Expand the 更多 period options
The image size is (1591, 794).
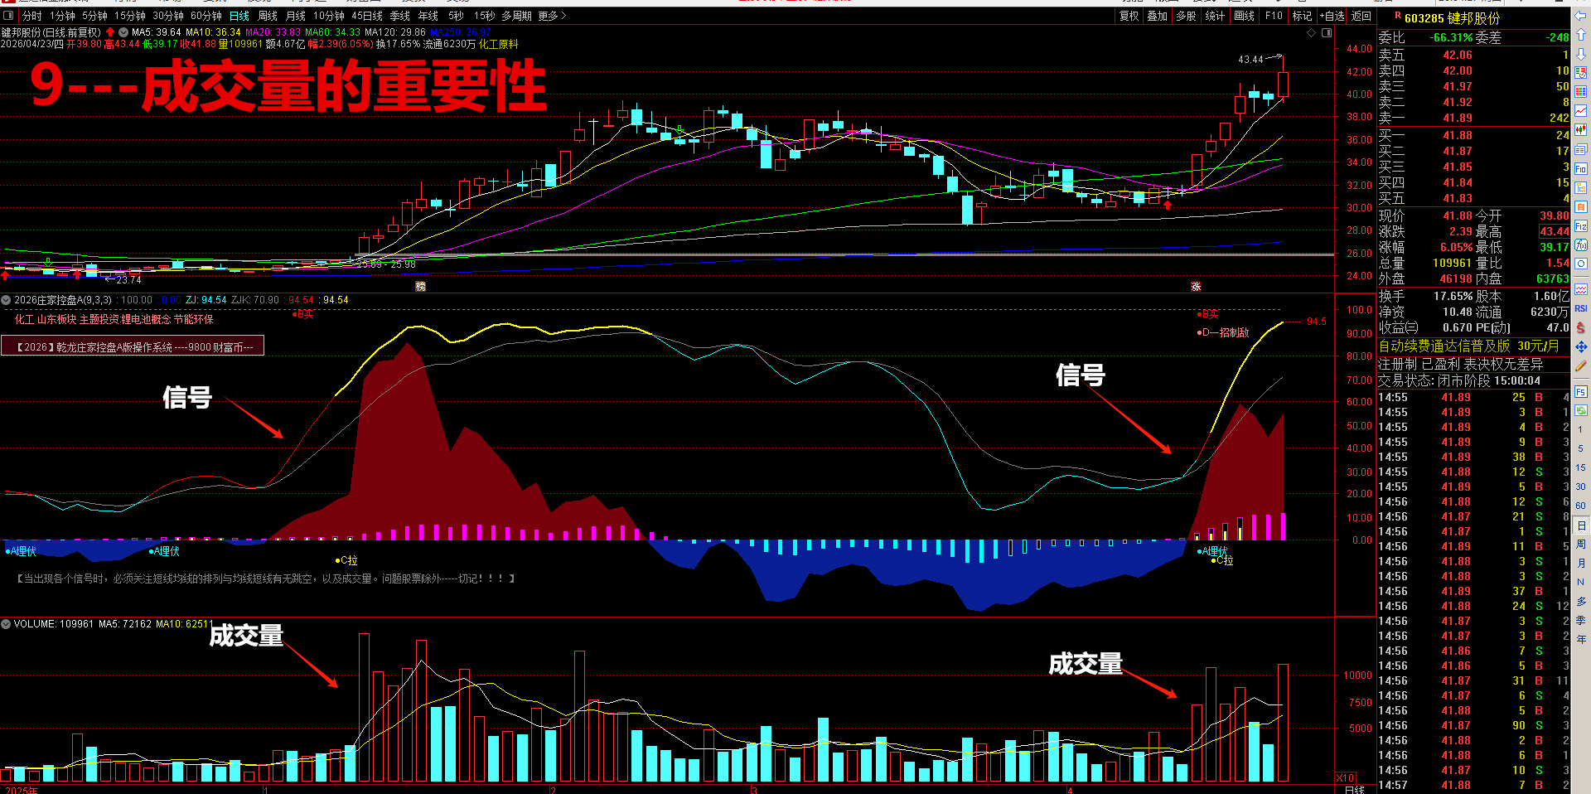coord(553,16)
